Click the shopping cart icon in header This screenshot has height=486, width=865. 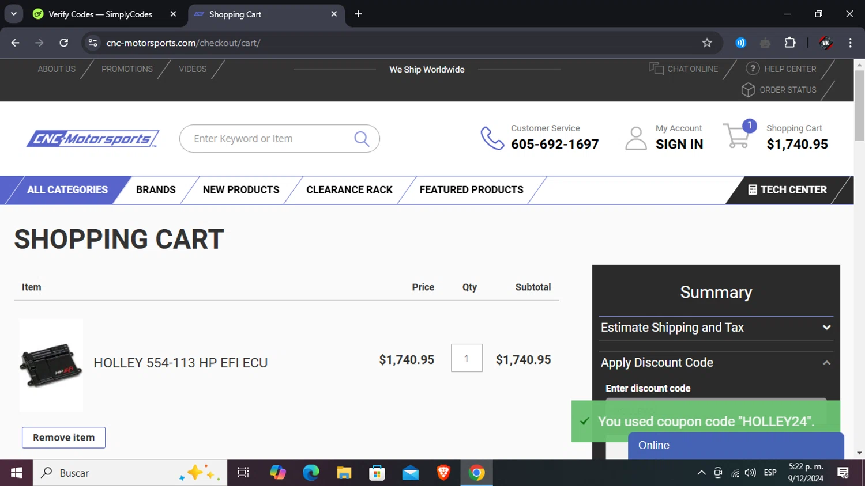tap(737, 136)
